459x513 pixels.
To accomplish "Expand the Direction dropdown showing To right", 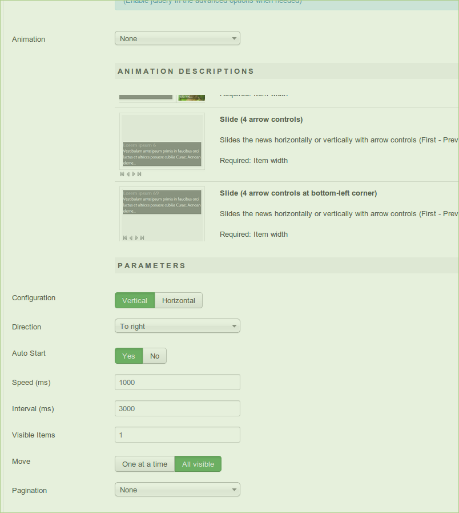I will coord(177,327).
